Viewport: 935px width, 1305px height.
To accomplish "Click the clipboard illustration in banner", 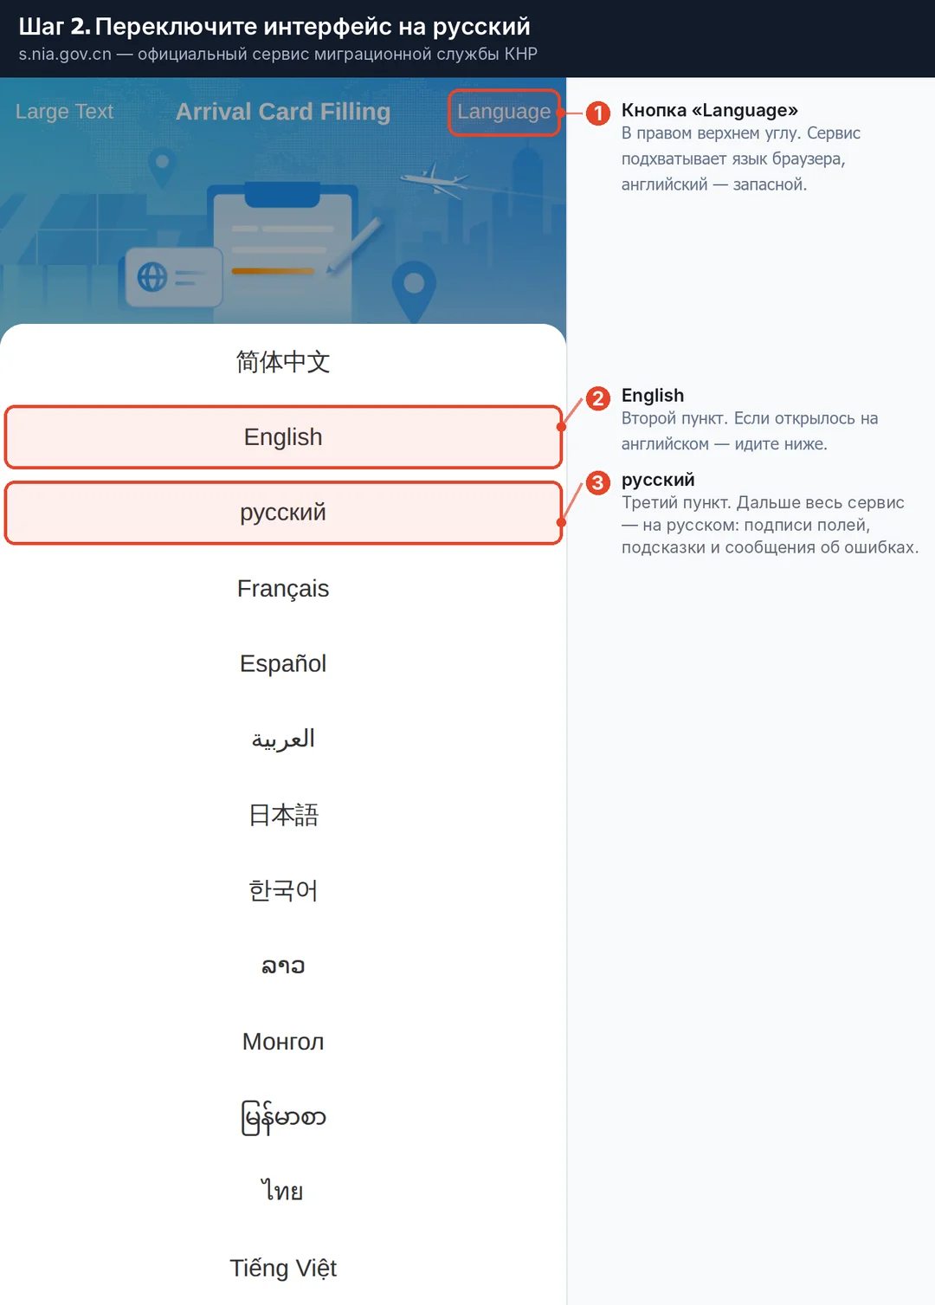I will click(x=283, y=251).
